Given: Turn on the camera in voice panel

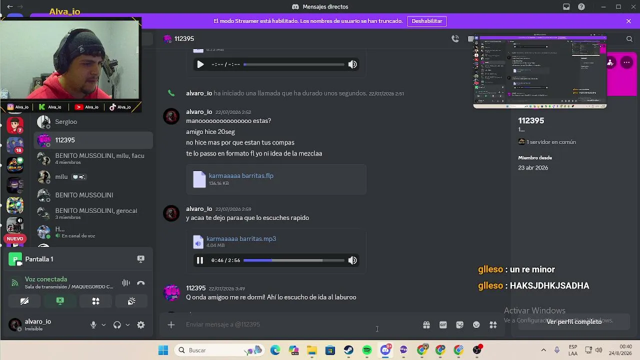Looking at the screenshot, I should pyautogui.click(x=24, y=301).
